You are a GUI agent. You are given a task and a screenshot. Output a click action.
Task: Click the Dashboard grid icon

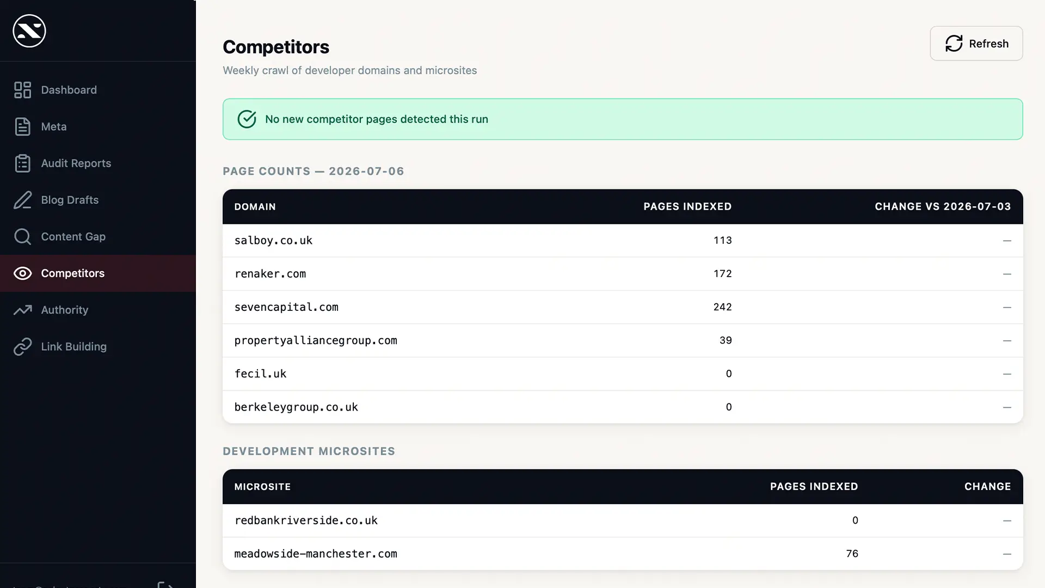pyautogui.click(x=22, y=90)
